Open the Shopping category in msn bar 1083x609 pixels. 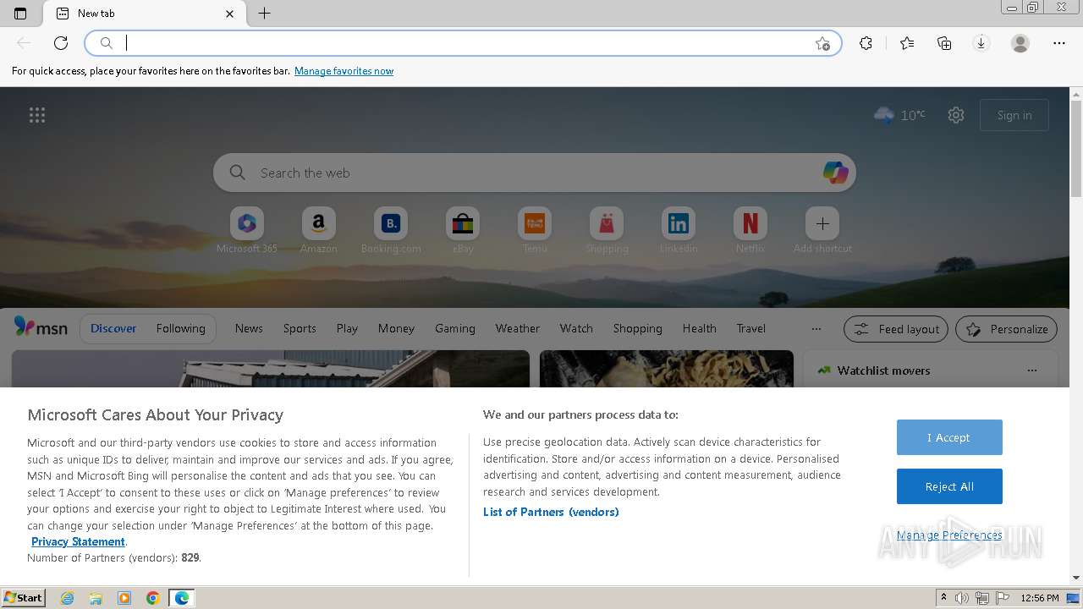[637, 328]
